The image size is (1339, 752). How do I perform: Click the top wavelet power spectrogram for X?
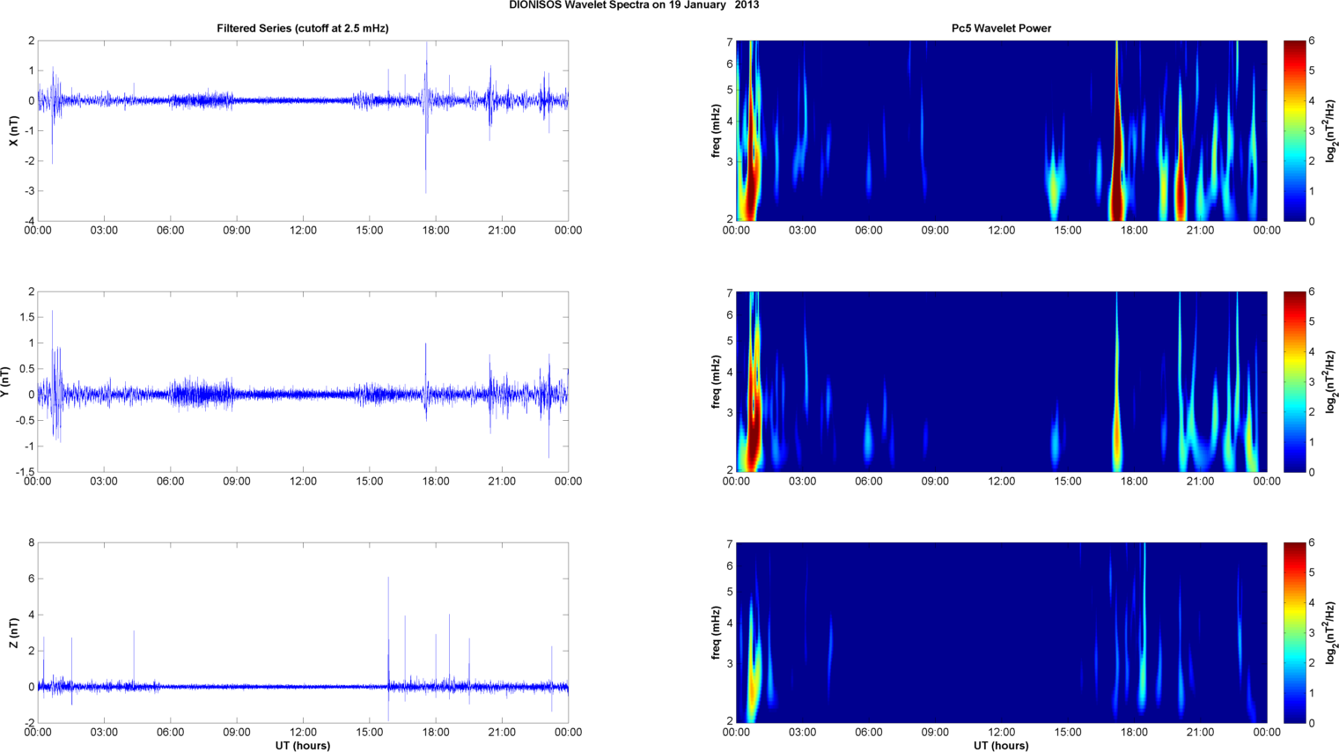1001,130
